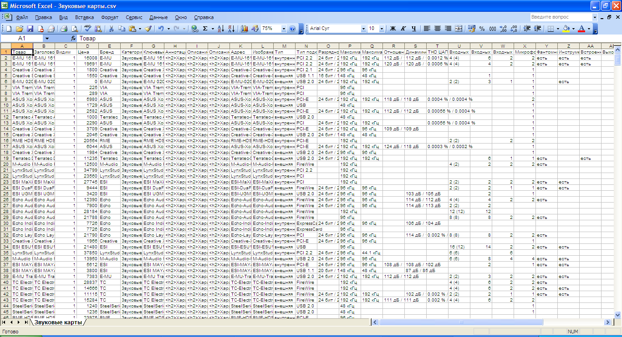Click the Permission icon in toolbar
This screenshot has width=622, height=337.
(41, 29)
